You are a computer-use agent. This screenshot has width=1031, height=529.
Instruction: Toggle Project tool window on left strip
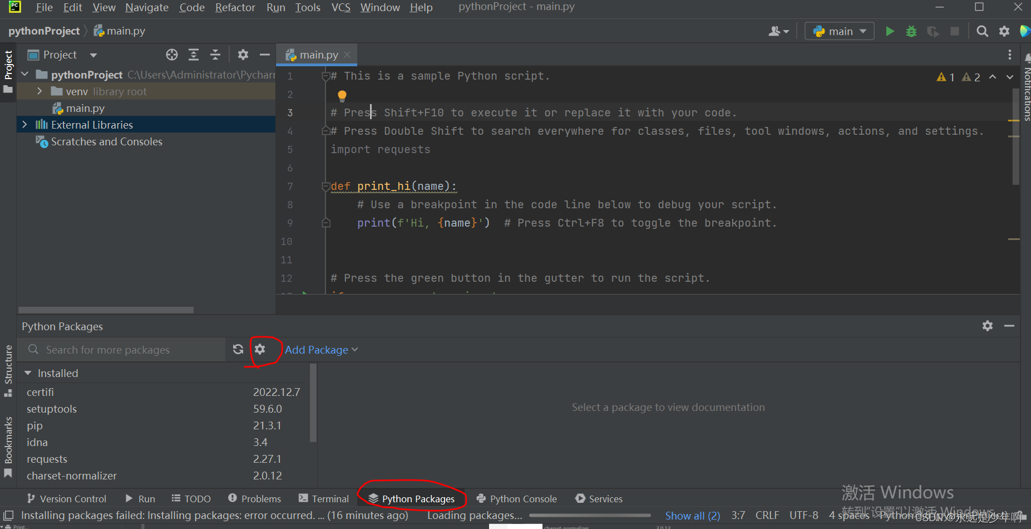[8, 71]
